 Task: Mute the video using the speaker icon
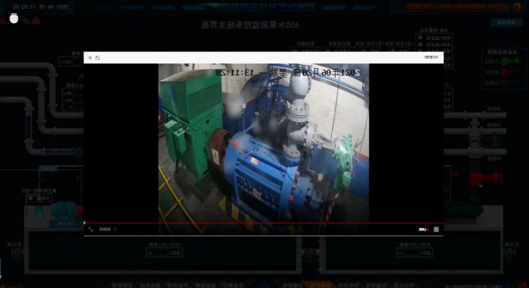tap(115, 229)
